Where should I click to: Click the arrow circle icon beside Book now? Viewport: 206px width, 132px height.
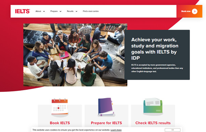195,11
